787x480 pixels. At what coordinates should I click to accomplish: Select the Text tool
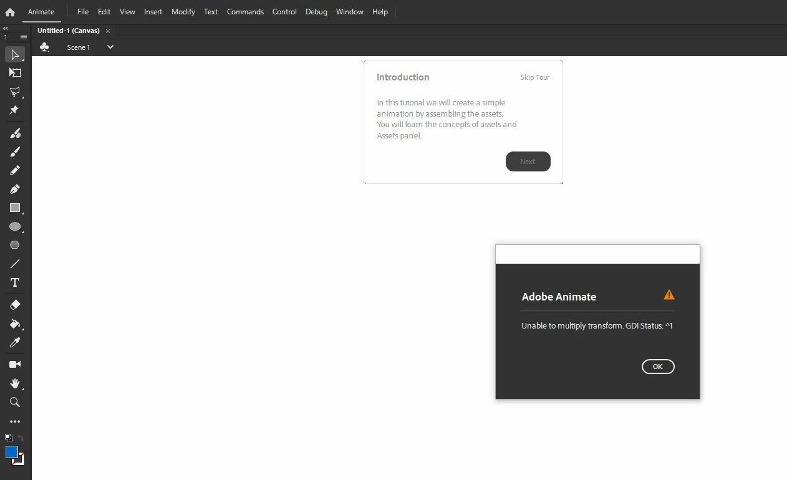point(15,282)
